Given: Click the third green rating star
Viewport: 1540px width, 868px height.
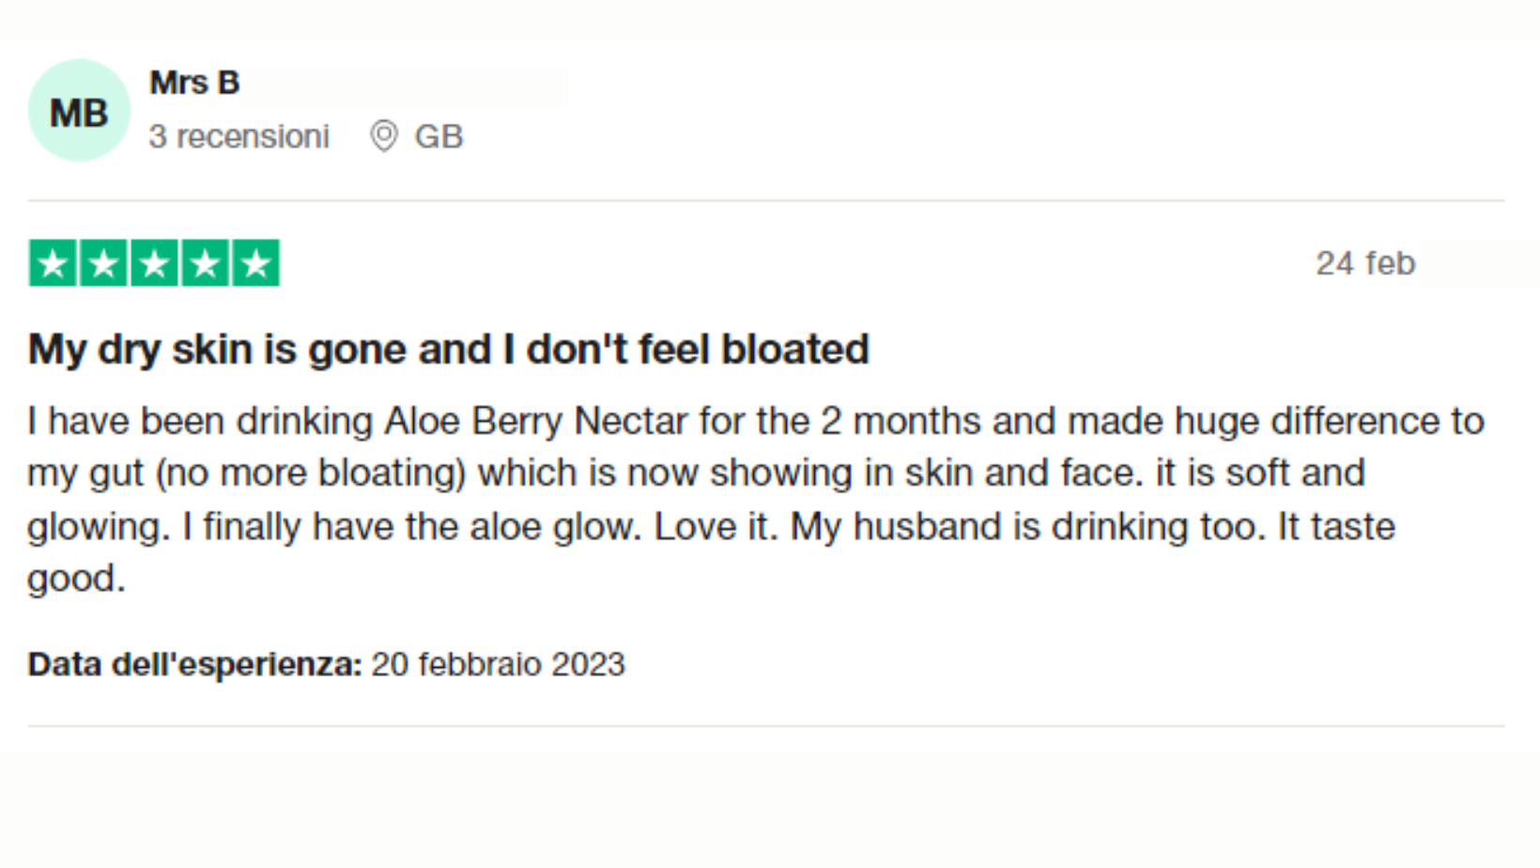Looking at the screenshot, I should (x=154, y=263).
